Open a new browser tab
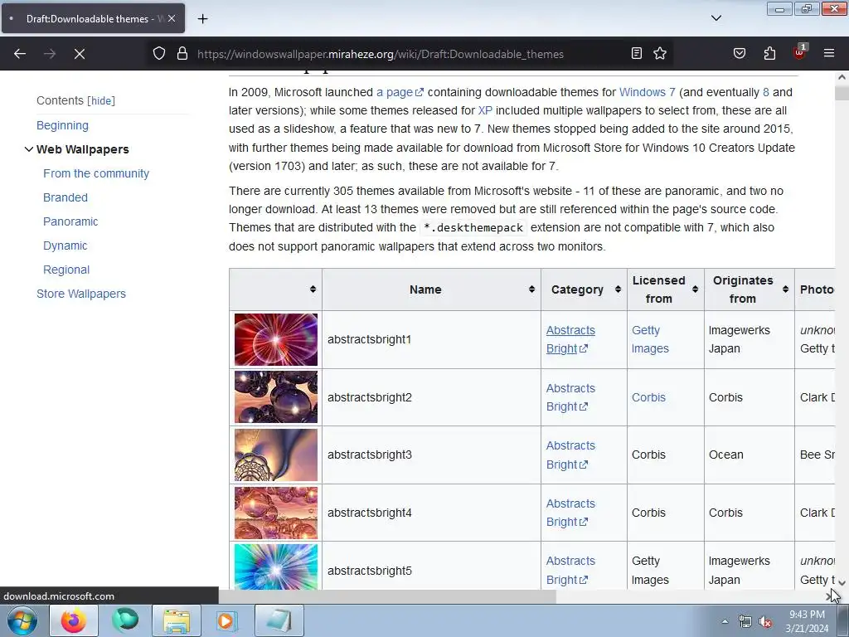The image size is (849, 637). click(x=202, y=19)
